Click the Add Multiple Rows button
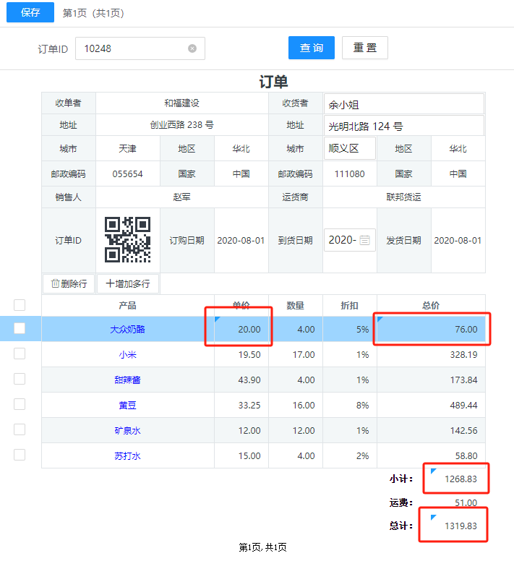This screenshot has width=514, height=561. 128,283
